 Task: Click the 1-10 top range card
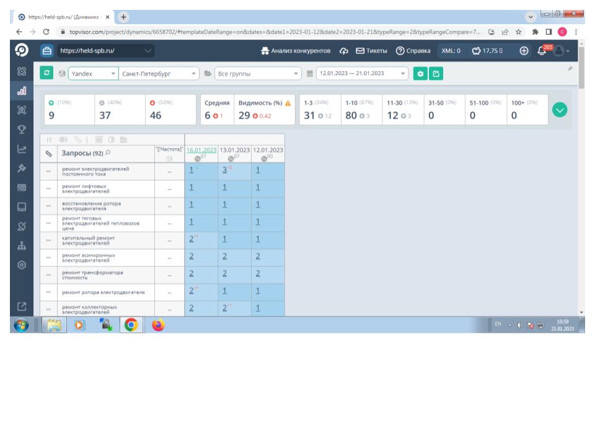[361, 110]
